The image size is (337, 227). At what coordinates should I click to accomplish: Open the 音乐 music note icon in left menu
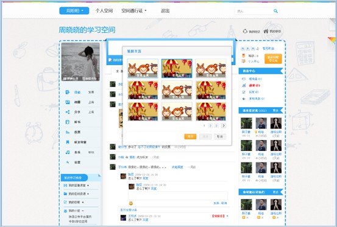pos(67,152)
